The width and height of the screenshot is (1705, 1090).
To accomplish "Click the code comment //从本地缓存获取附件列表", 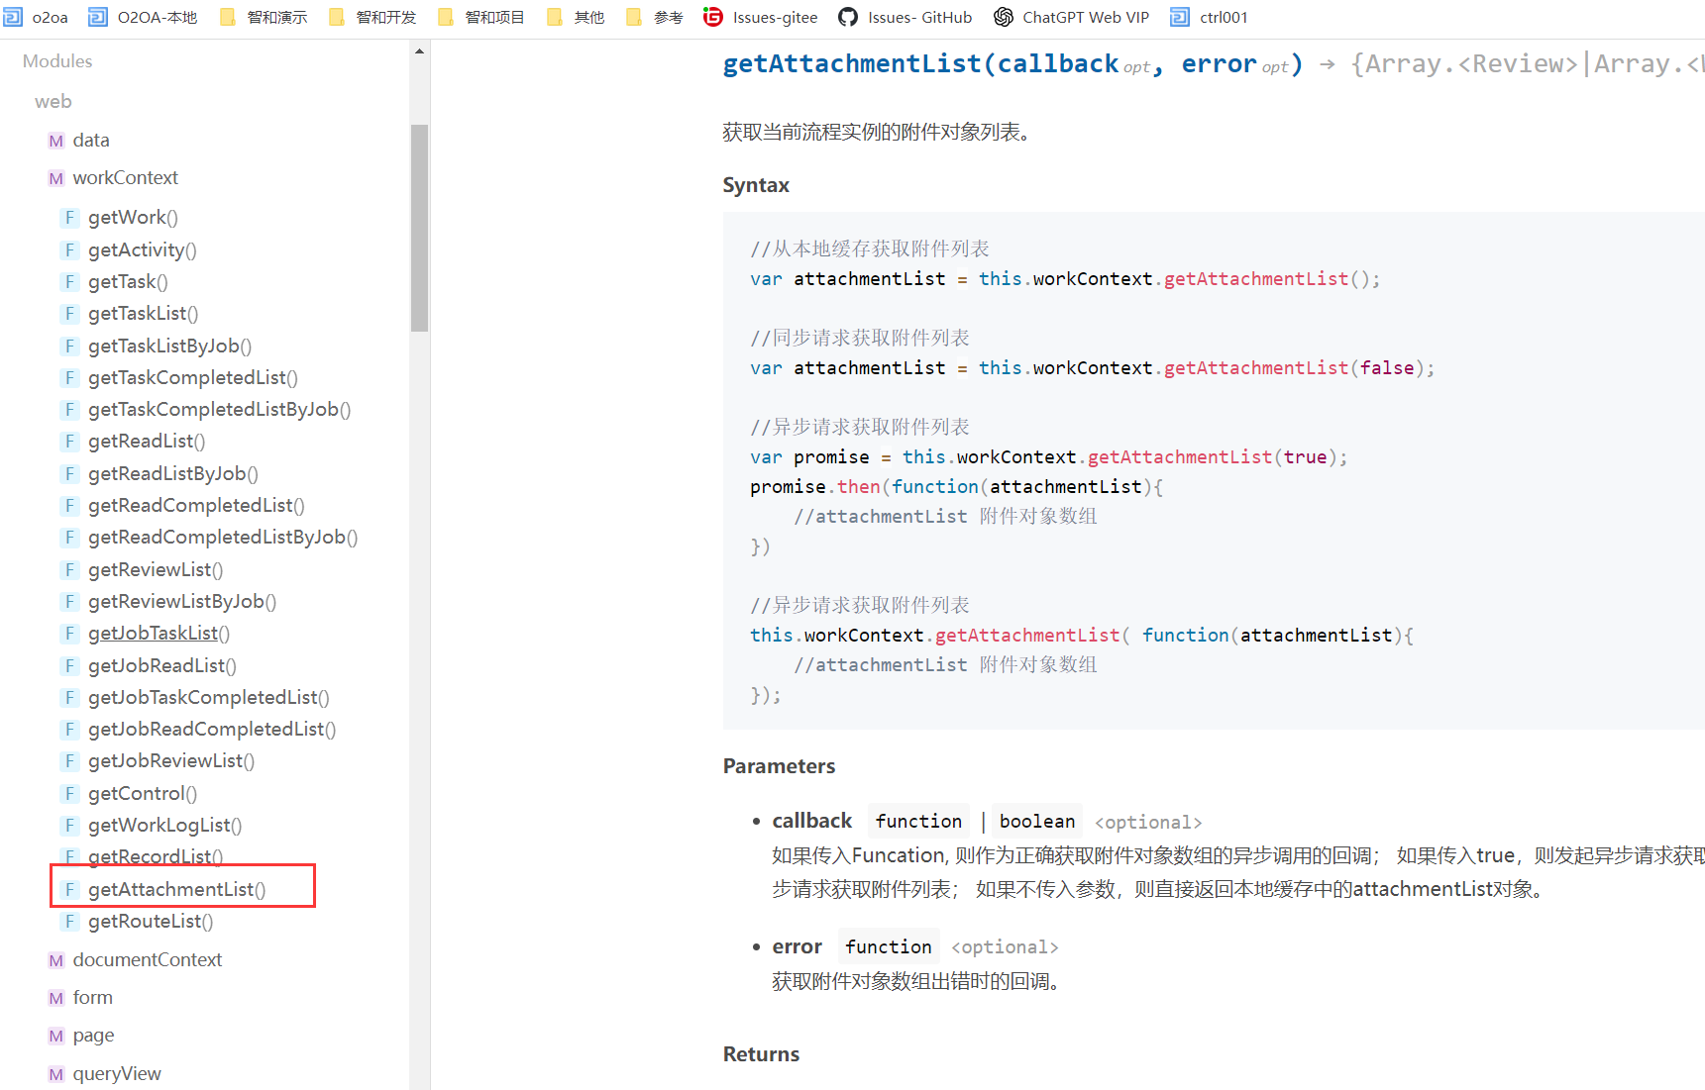I will [870, 248].
